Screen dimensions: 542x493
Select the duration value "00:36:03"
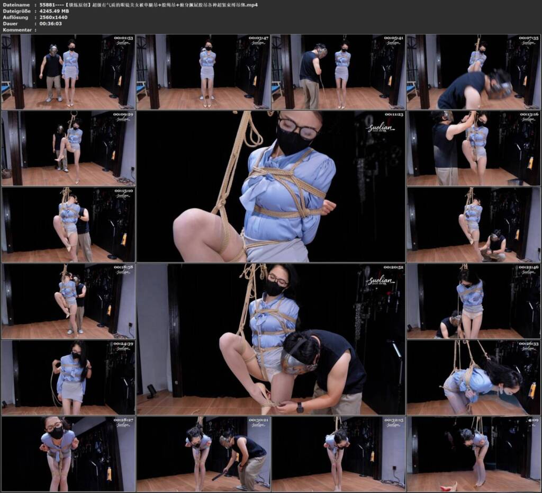click(x=50, y=23)
